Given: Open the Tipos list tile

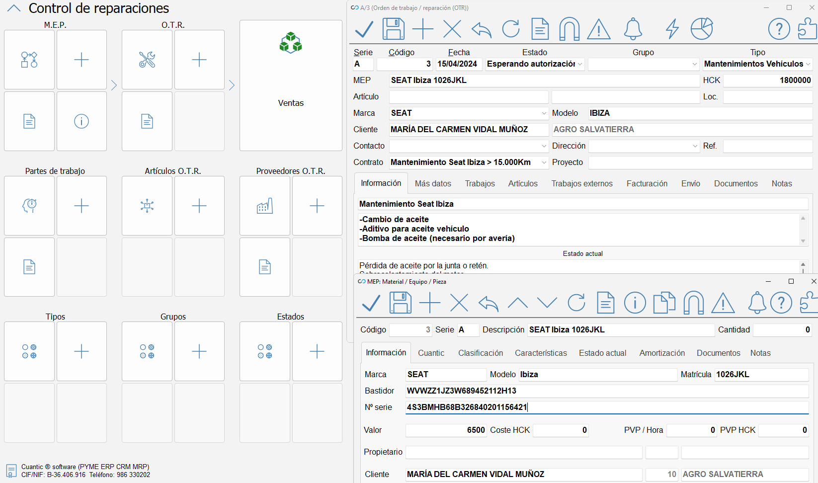Looking at the screenshot, I should 29,351.
